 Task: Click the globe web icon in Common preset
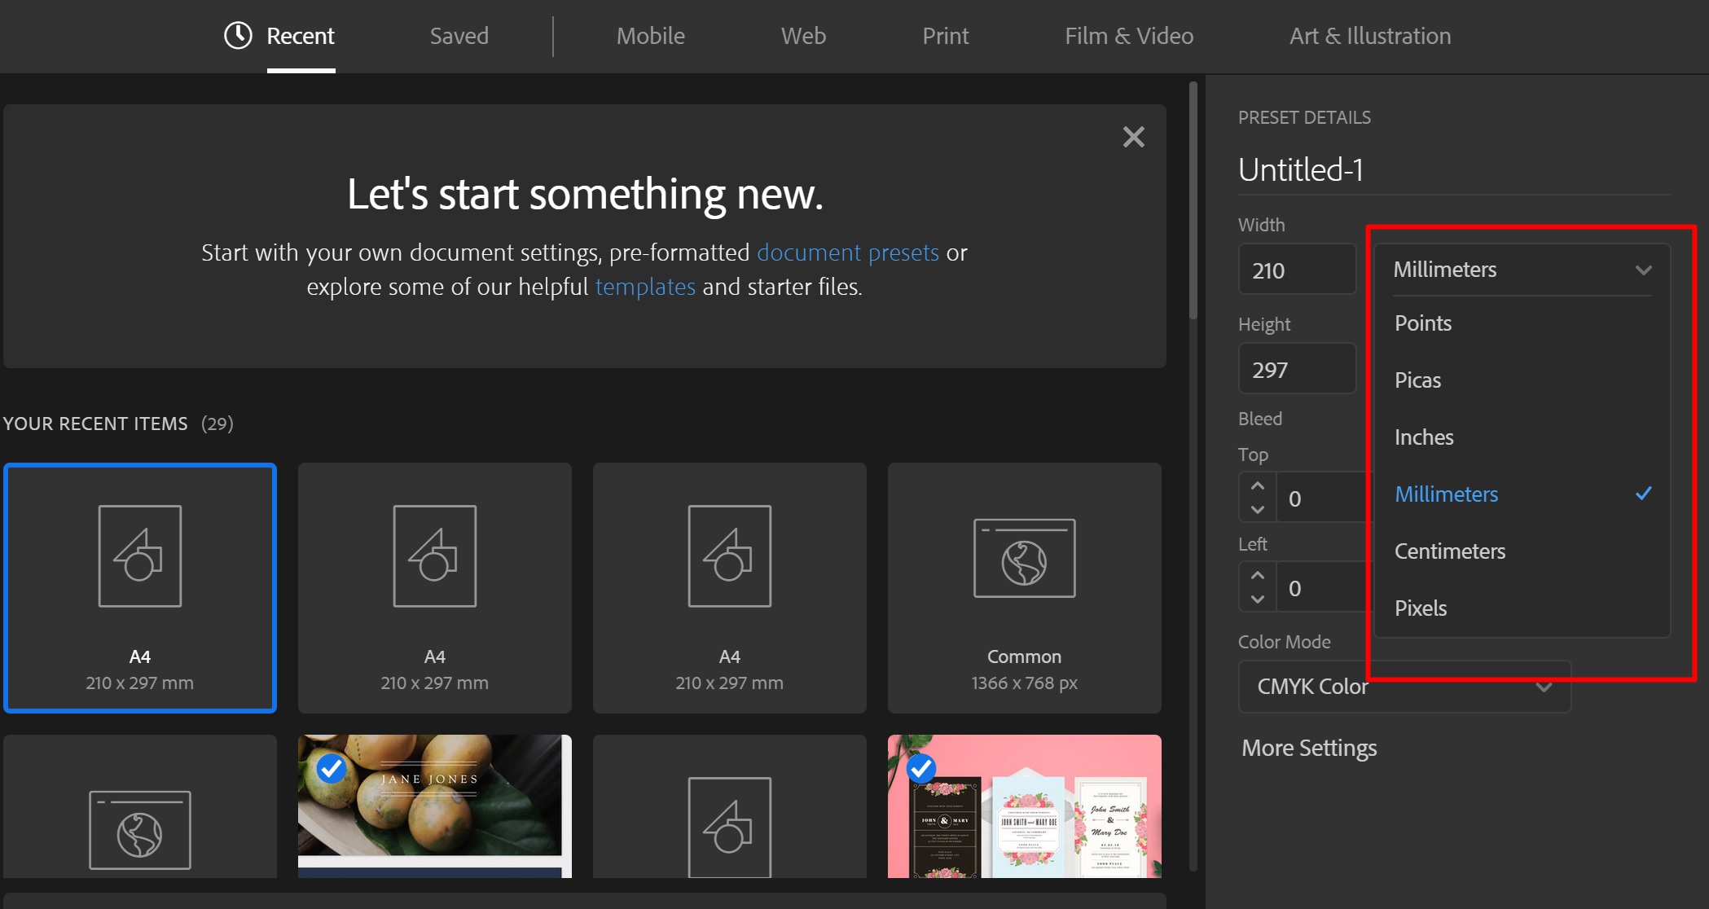click(x=1025, y=558)
